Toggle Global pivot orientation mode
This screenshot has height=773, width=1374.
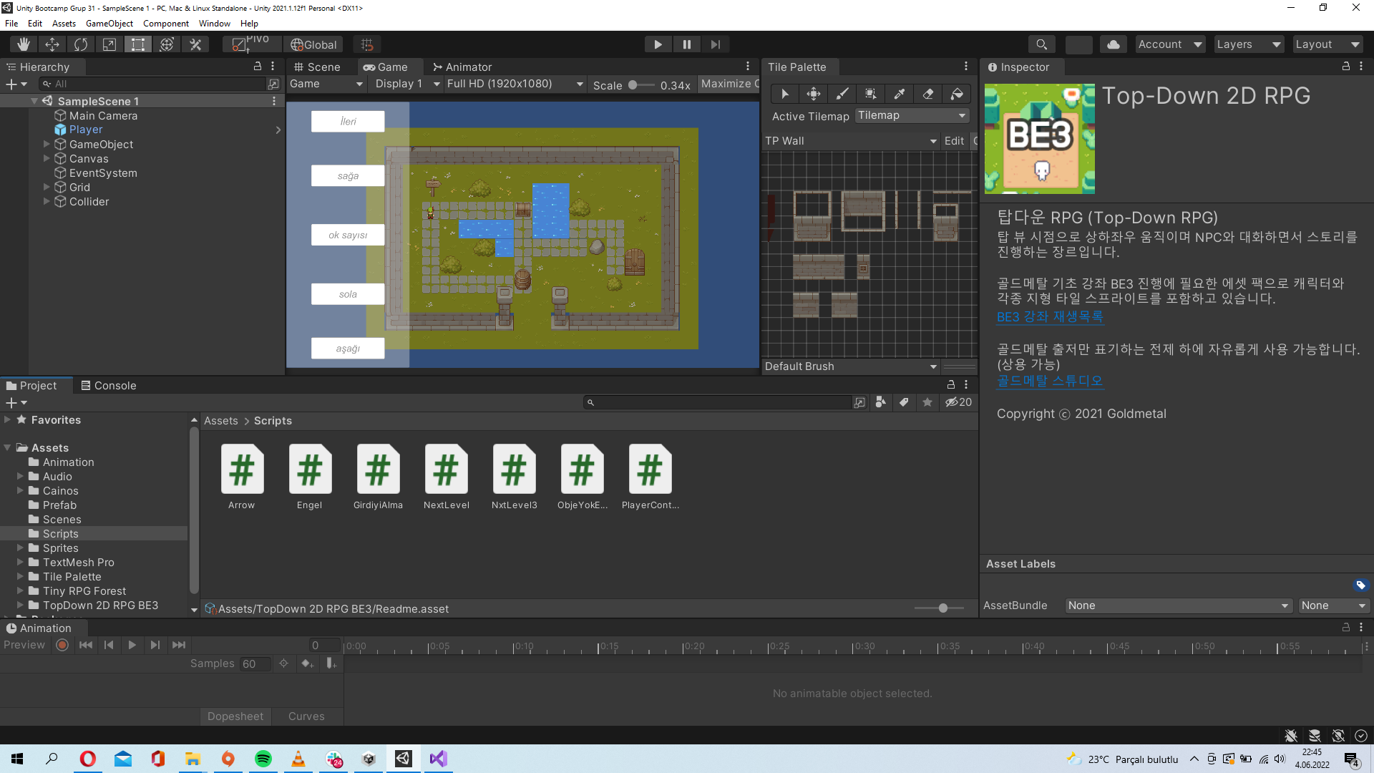pyautogui.click(x=313, y=44)
